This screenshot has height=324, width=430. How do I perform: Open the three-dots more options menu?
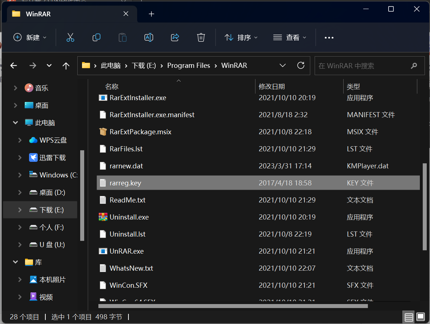329,38
